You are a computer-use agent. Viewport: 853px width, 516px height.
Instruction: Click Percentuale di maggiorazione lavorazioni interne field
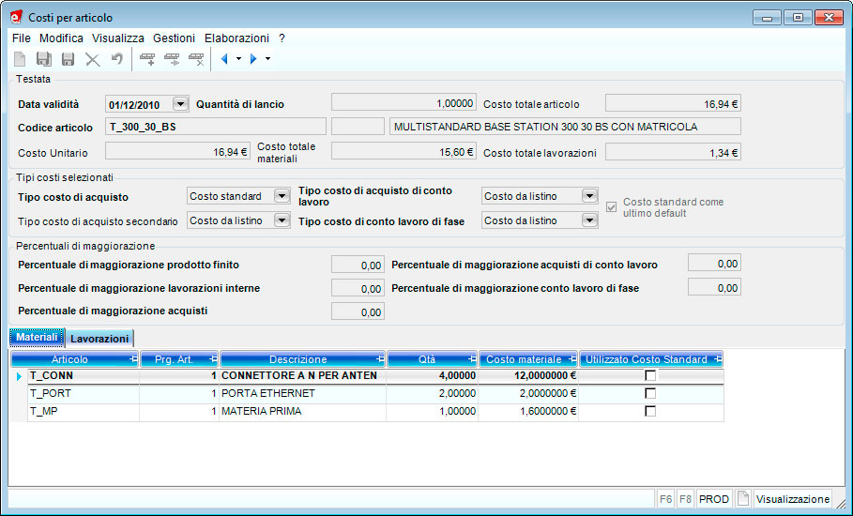358,288
